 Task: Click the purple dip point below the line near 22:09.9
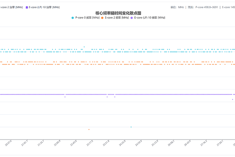pos(65,97)
